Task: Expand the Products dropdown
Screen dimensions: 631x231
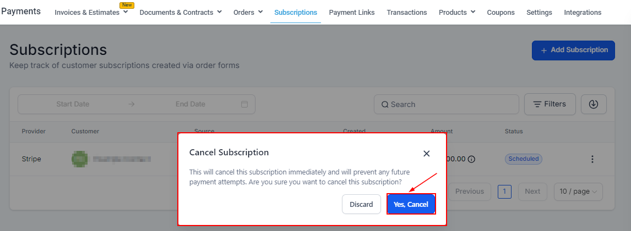Action: pyautogui.click(x=456, y=12)
